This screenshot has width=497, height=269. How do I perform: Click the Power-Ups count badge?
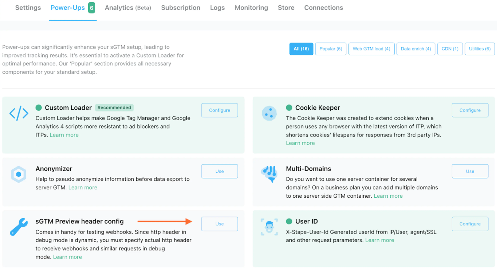[92, 8]
